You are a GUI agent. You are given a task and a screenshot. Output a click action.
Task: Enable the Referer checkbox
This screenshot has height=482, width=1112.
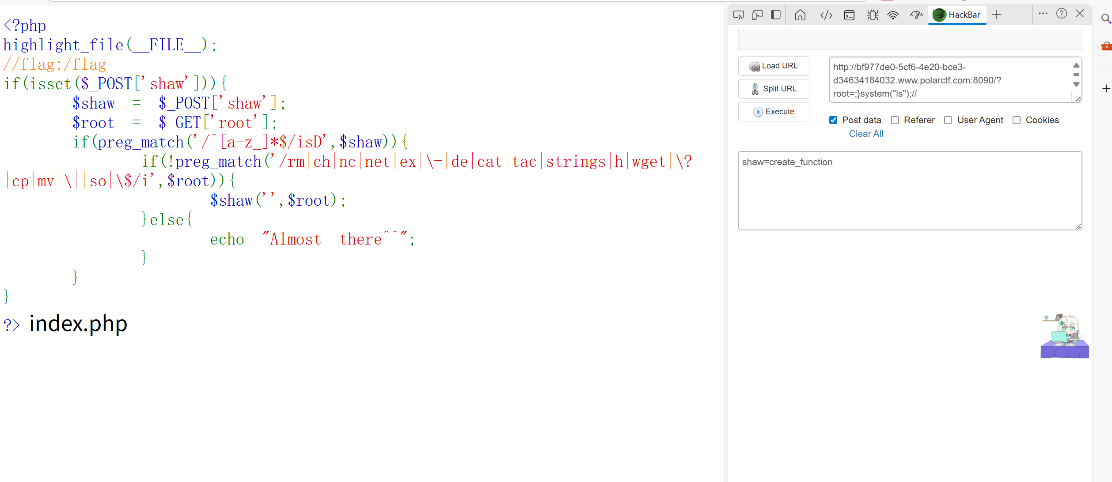[895, 120]
